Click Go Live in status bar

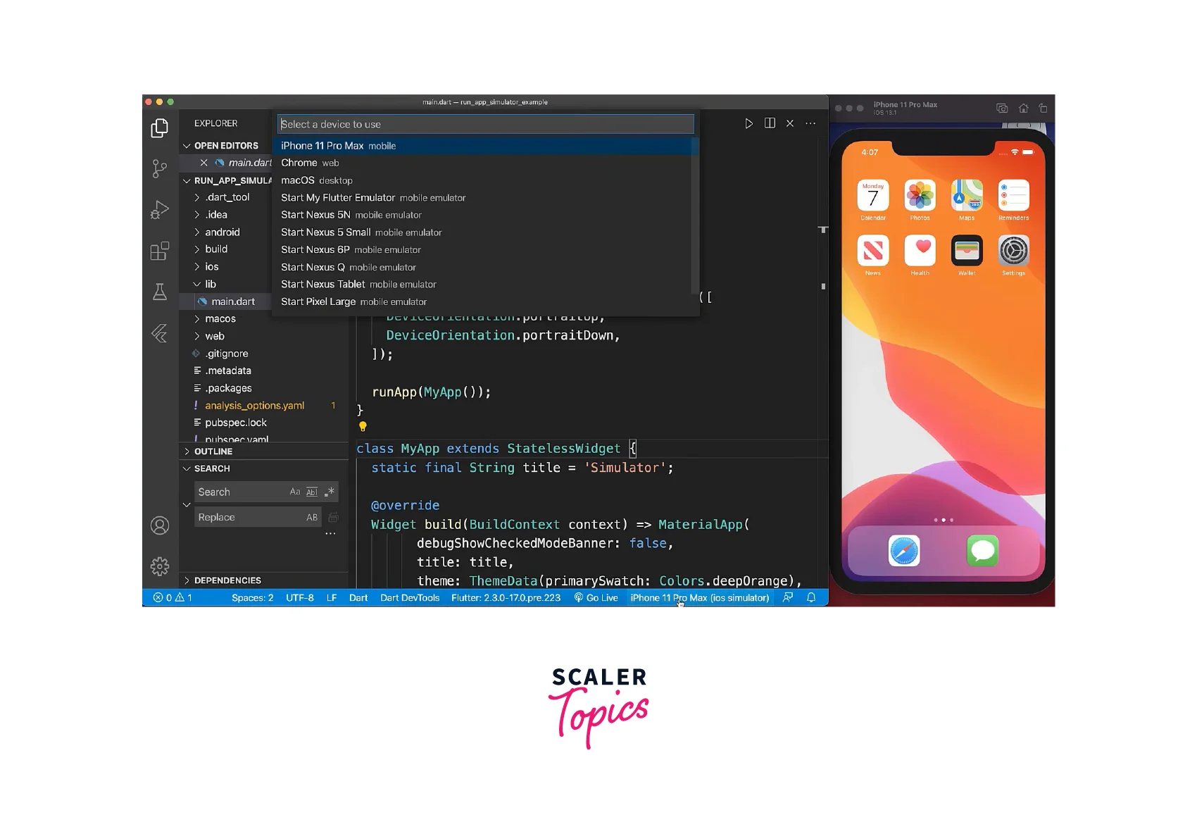596,598
